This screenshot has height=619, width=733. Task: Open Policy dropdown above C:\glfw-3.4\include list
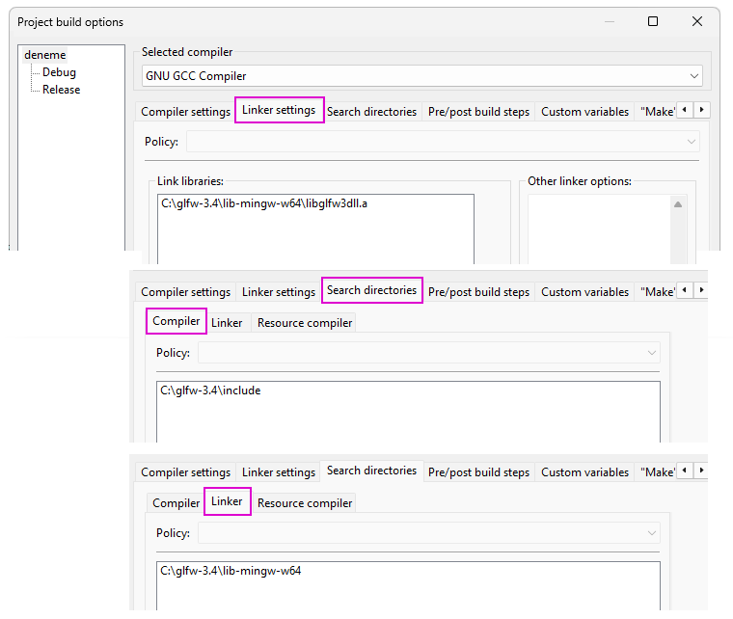pos(428,353)
